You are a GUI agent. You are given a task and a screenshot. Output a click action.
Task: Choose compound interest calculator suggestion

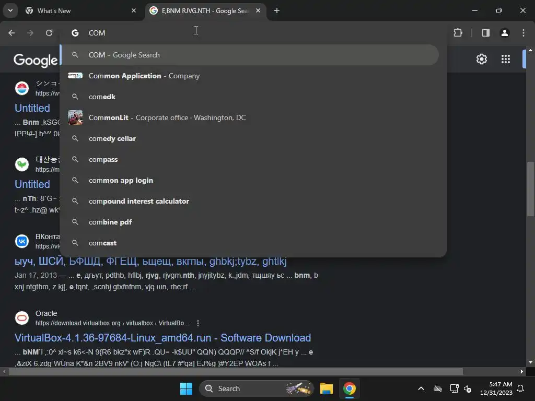[x=253, y=201]
